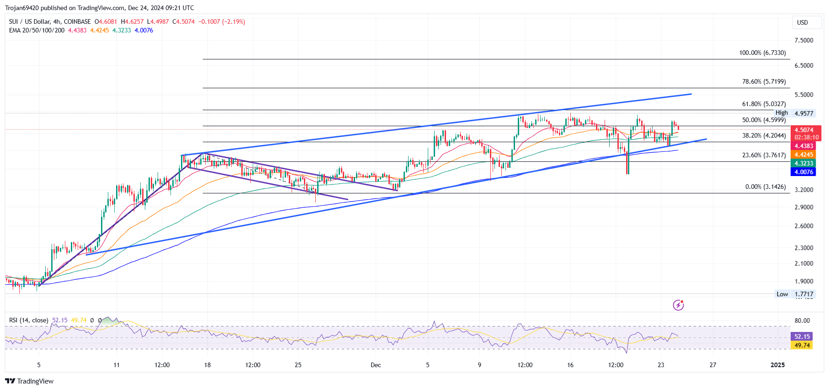829x390 pixels.
Task: Click the published-on TradingView.com header text
Action: coord(99,8)
